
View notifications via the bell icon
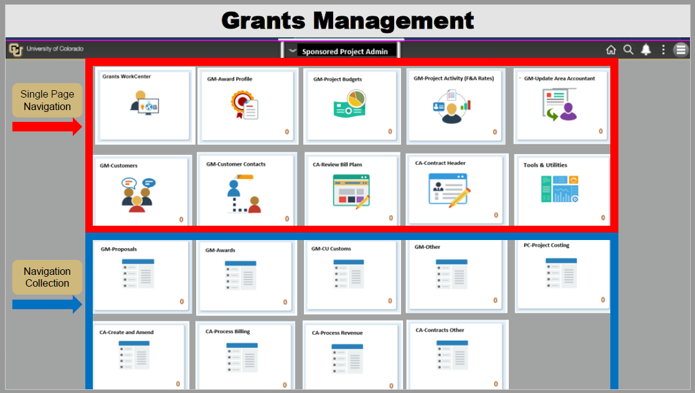646,50
